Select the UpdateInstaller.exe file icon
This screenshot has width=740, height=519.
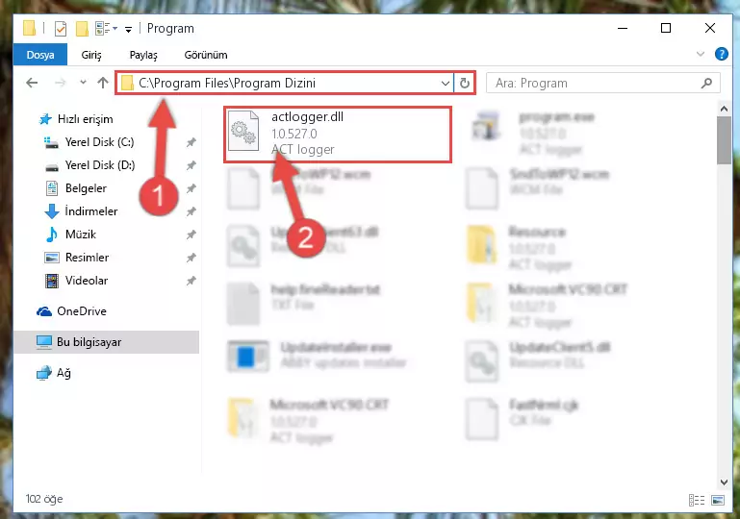tap(248, 357)
